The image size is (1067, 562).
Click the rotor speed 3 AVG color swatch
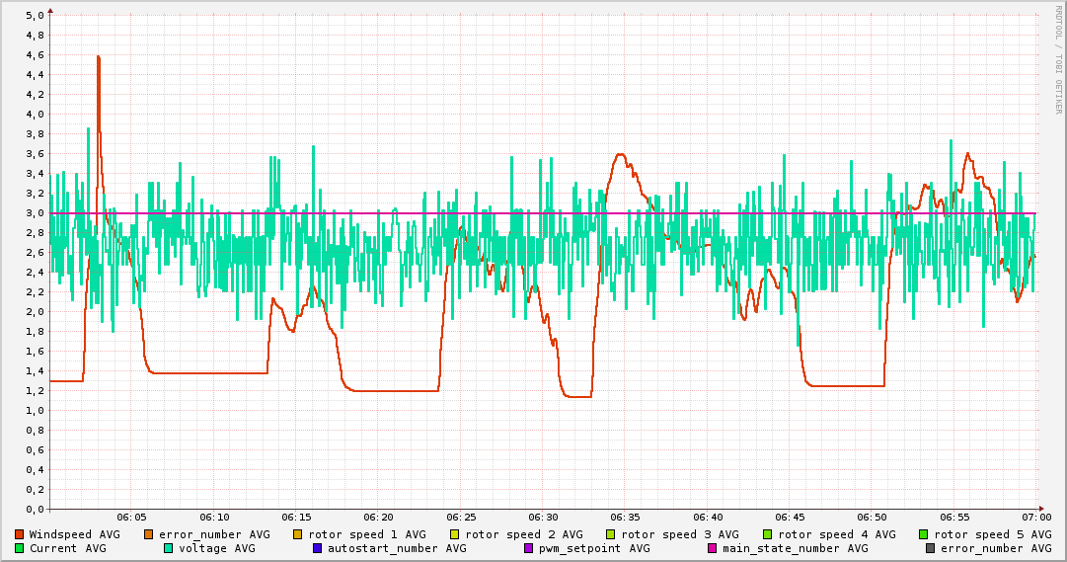(611, 534)
